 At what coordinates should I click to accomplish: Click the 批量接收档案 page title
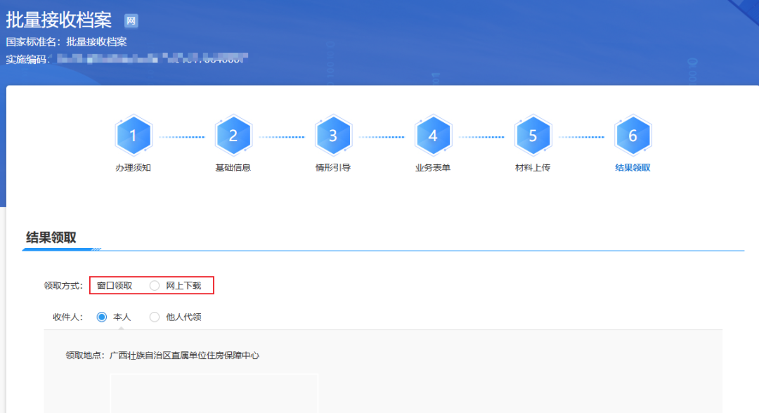[59, 20]
